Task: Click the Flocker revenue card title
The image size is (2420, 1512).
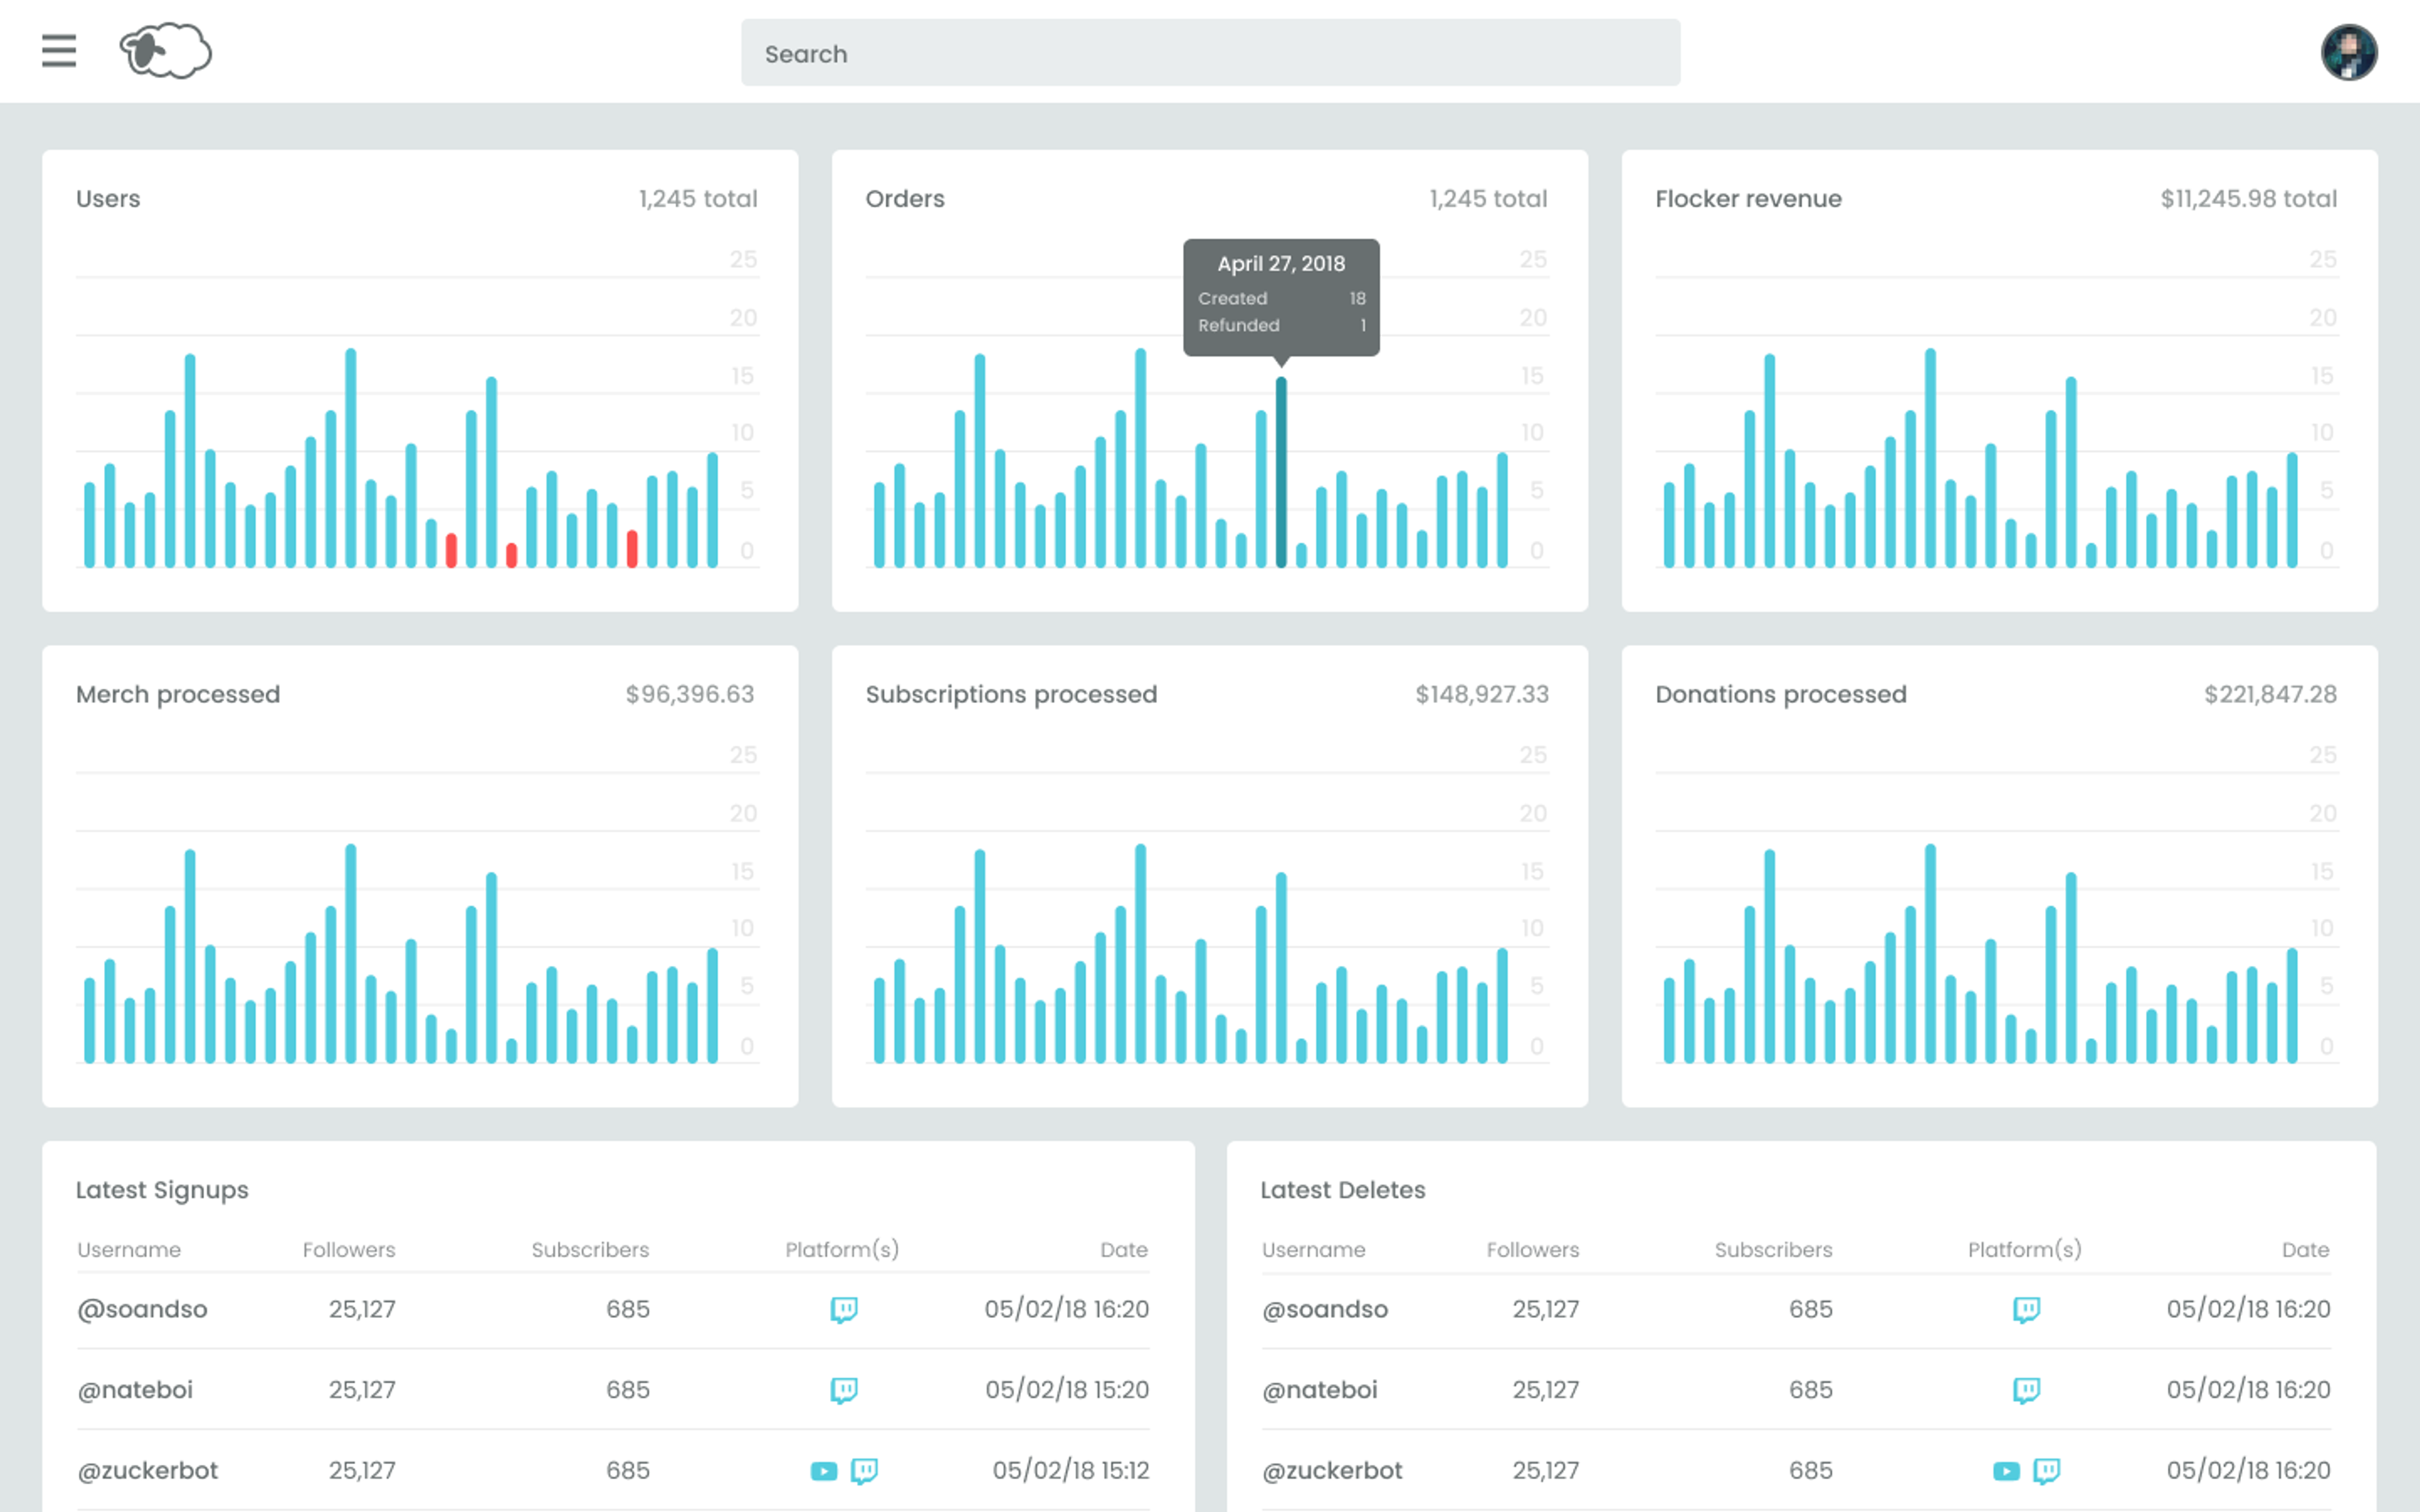Action: coord(1748,199)
